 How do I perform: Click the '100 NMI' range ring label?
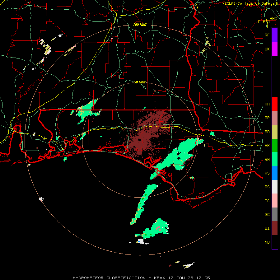tap(140, 25)
